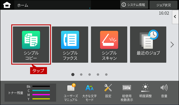The height and width of the screenshot is (105, 179).
Task: Open the ユーザーズマニュアル user manual icon
Action: (71, 92)
